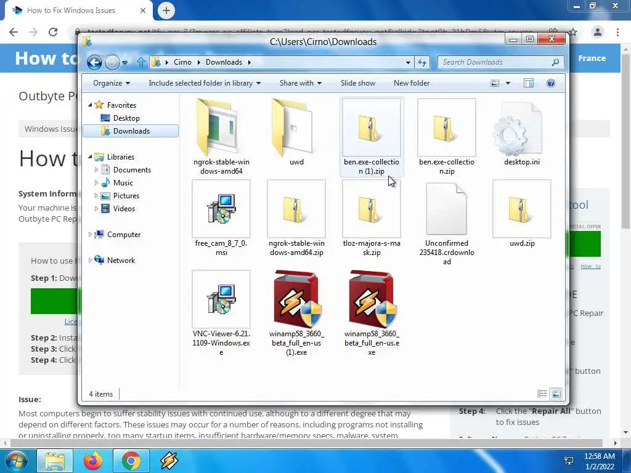Bookmark this page star in Chrome
Image resolution: width=631 pixels, height=473 pixels.
tap(574, 32)
